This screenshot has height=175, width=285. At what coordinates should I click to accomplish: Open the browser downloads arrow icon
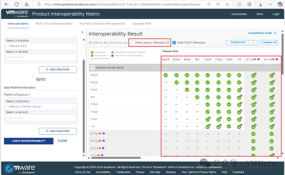[x=260, y=4]
